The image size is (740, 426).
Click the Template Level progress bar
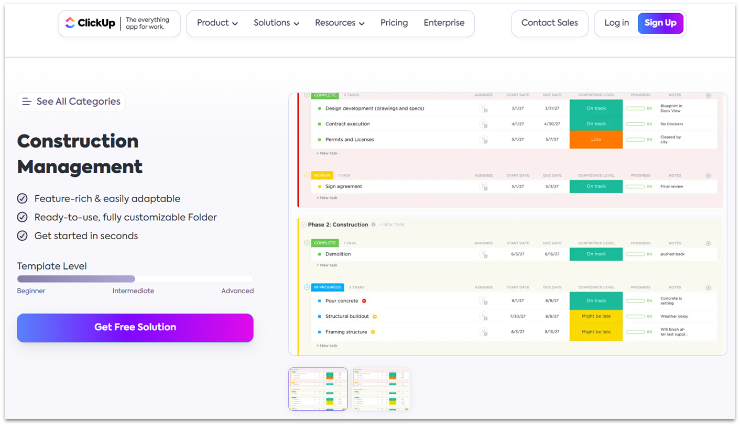[x=135, y=279]
